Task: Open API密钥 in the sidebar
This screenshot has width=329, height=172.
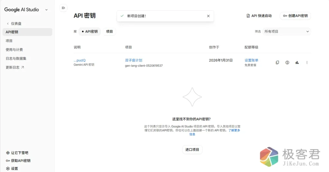Action: [x=27, y=32]
